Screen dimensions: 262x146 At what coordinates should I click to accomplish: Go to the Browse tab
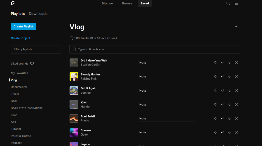[127, 3]
